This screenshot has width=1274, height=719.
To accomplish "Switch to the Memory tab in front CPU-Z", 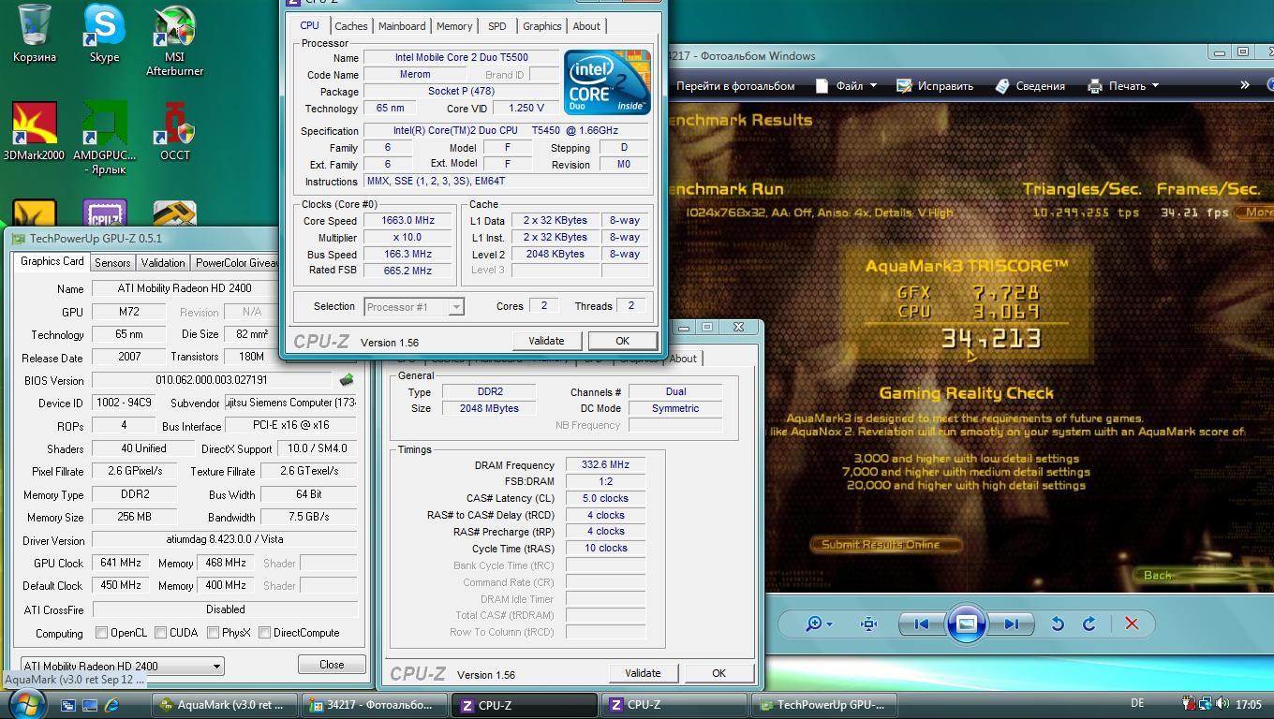I will click(454, 26).
